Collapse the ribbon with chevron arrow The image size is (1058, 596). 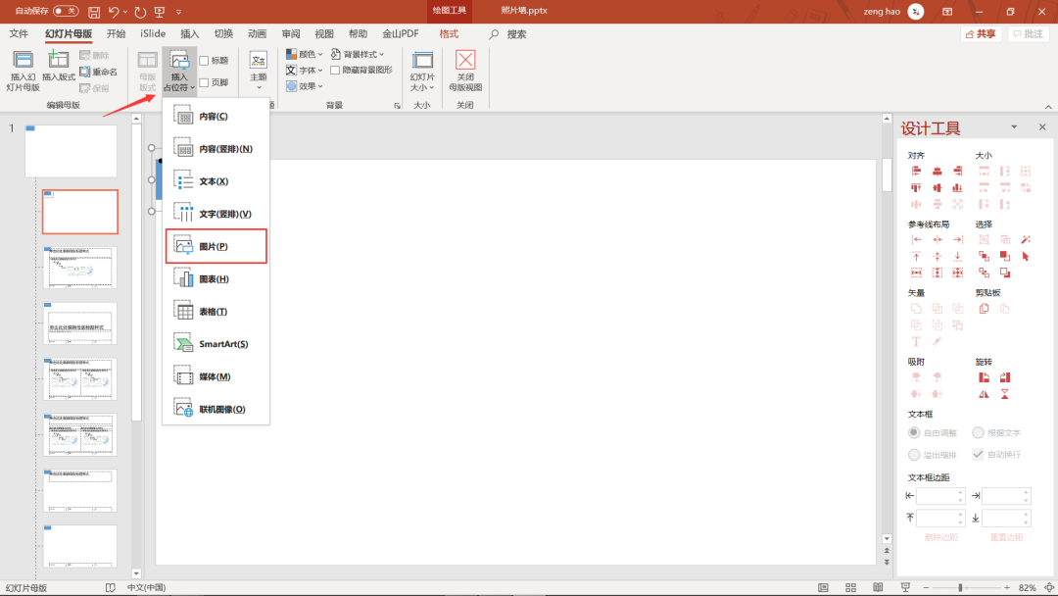coord(1048,107)
